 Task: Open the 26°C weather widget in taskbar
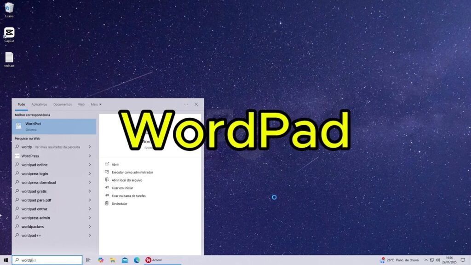[x=399, y=260]
